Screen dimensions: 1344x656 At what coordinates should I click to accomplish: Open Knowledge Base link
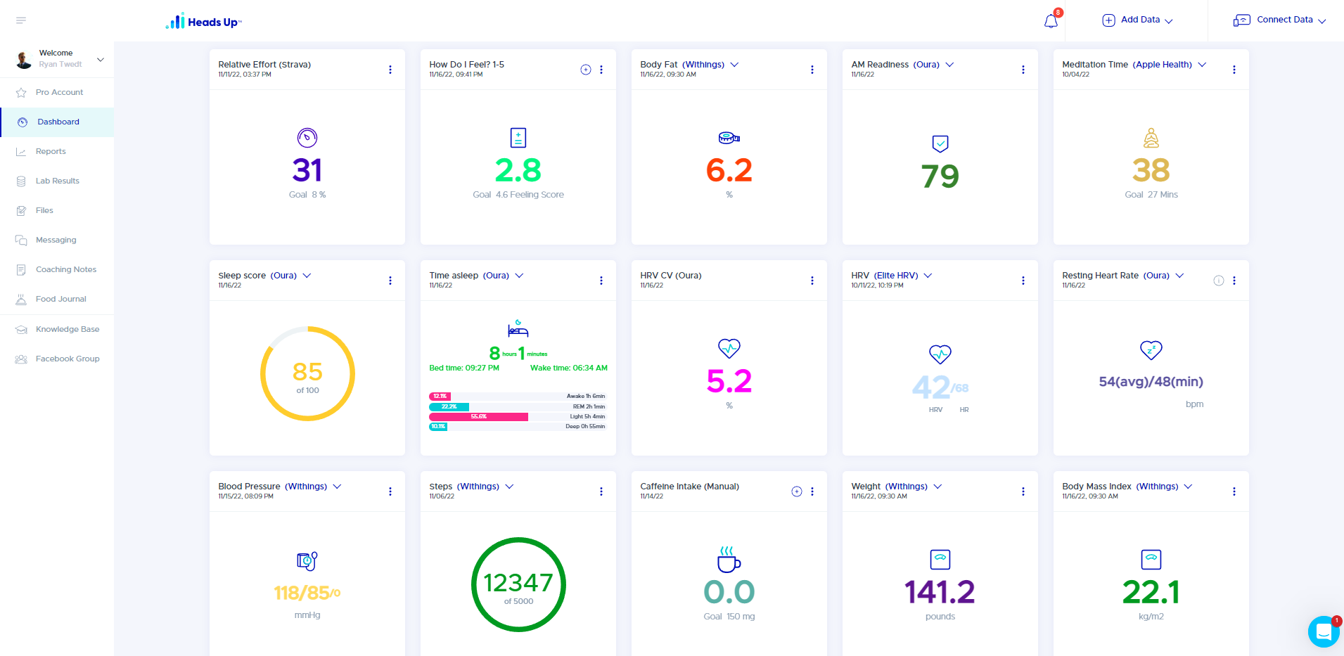click(x=57, y=329)
